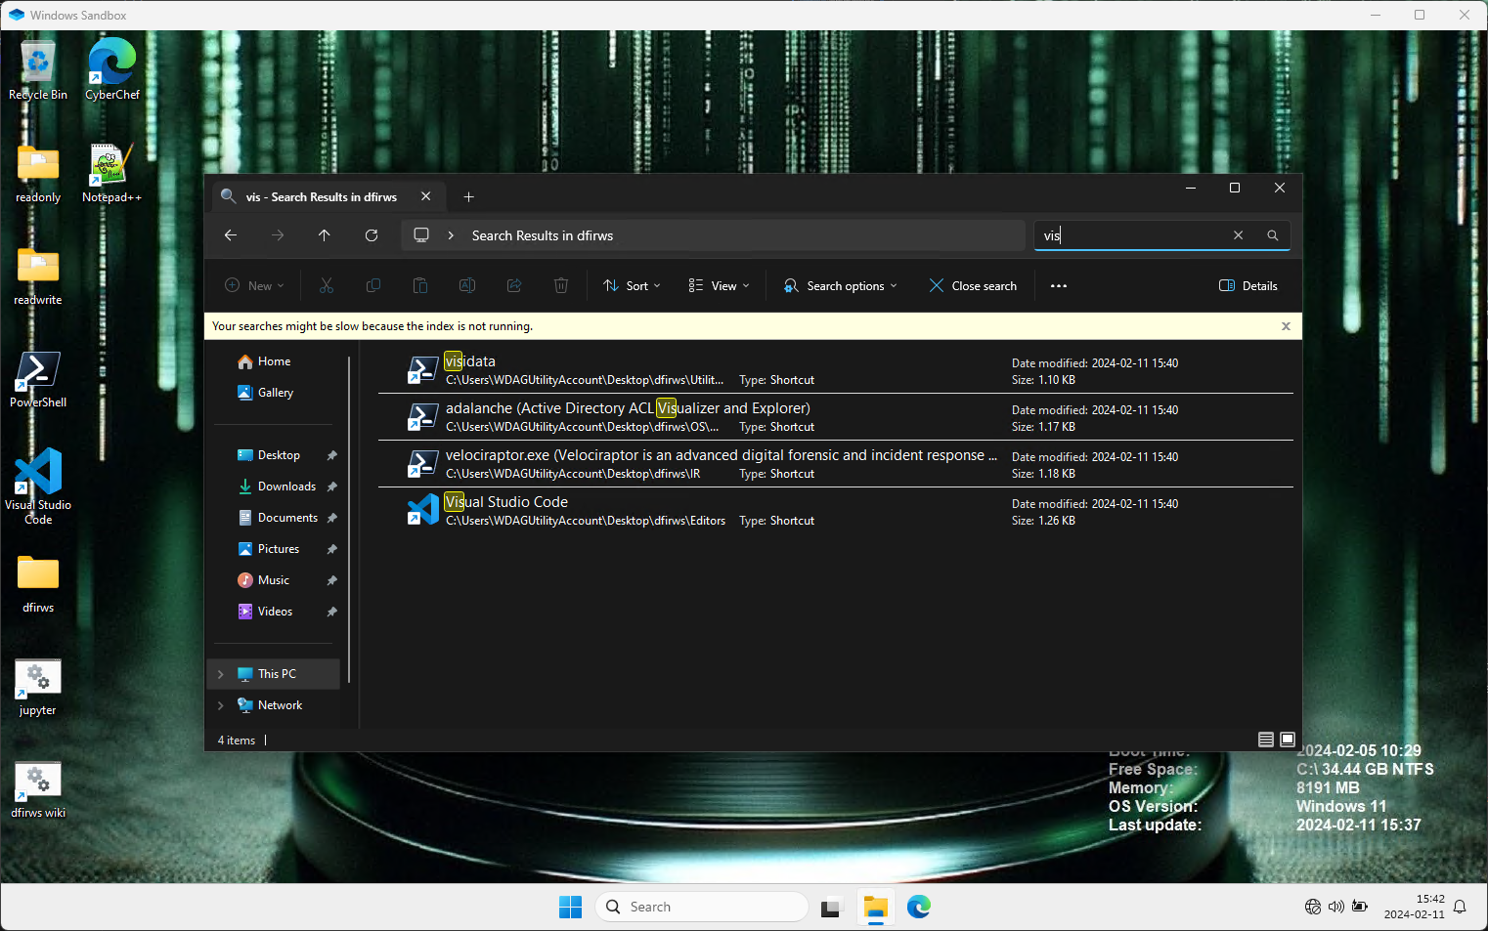Launch Notepad++ desktop shortcut
This screenshot has width=1488, height=931.
pyautogui.click(x=111, y=173)
